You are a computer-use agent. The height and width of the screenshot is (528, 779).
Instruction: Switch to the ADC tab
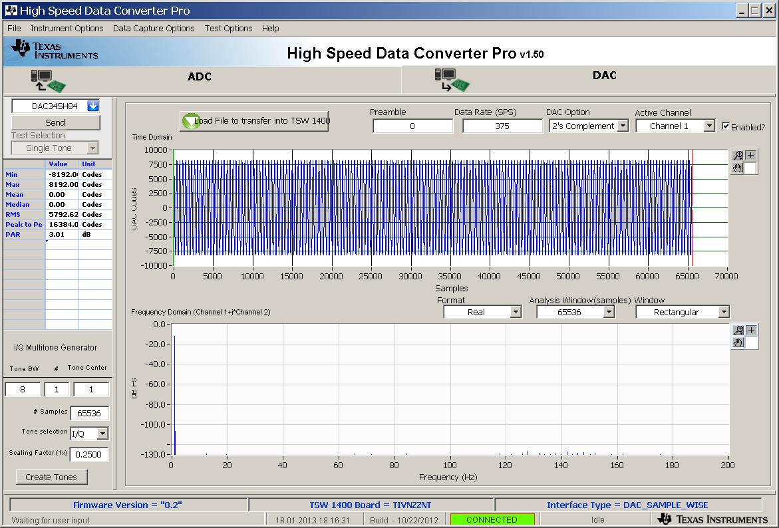coord(199,76)
